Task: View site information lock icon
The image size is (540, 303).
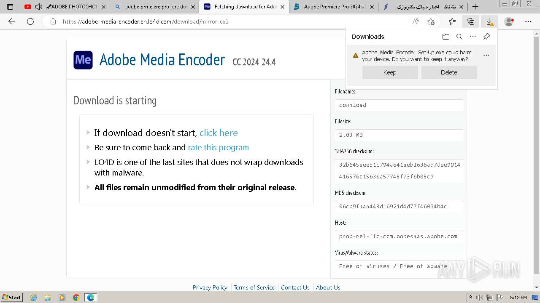Action: click(x=53, y=21)
